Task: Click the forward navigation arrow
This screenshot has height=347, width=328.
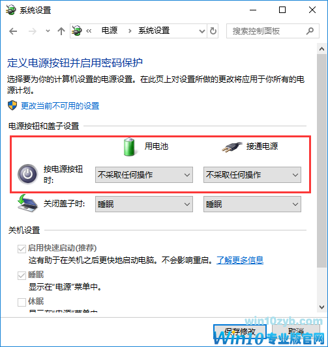Action: (33, 31)
